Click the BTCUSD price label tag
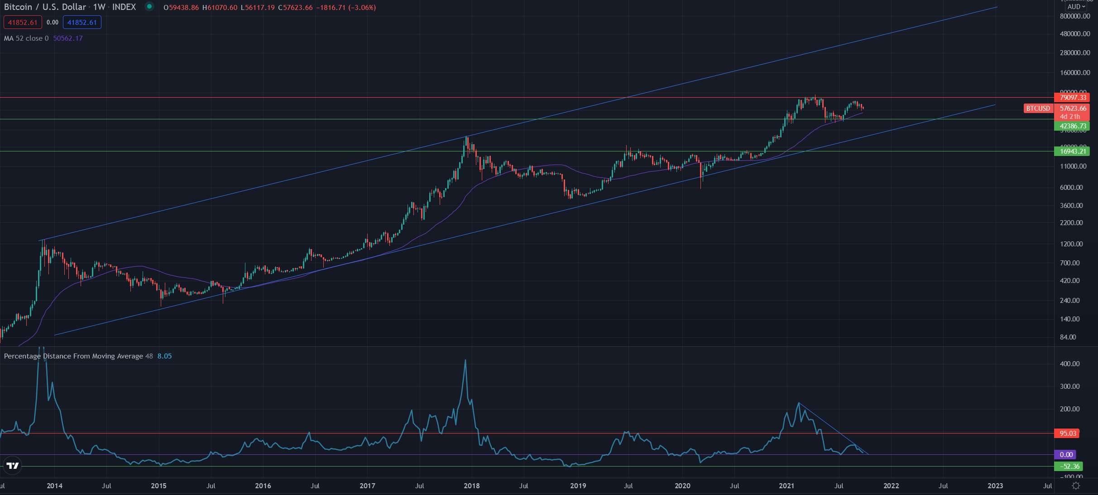Viewport: 1098px width, 495px height. tap(1038, 108)
